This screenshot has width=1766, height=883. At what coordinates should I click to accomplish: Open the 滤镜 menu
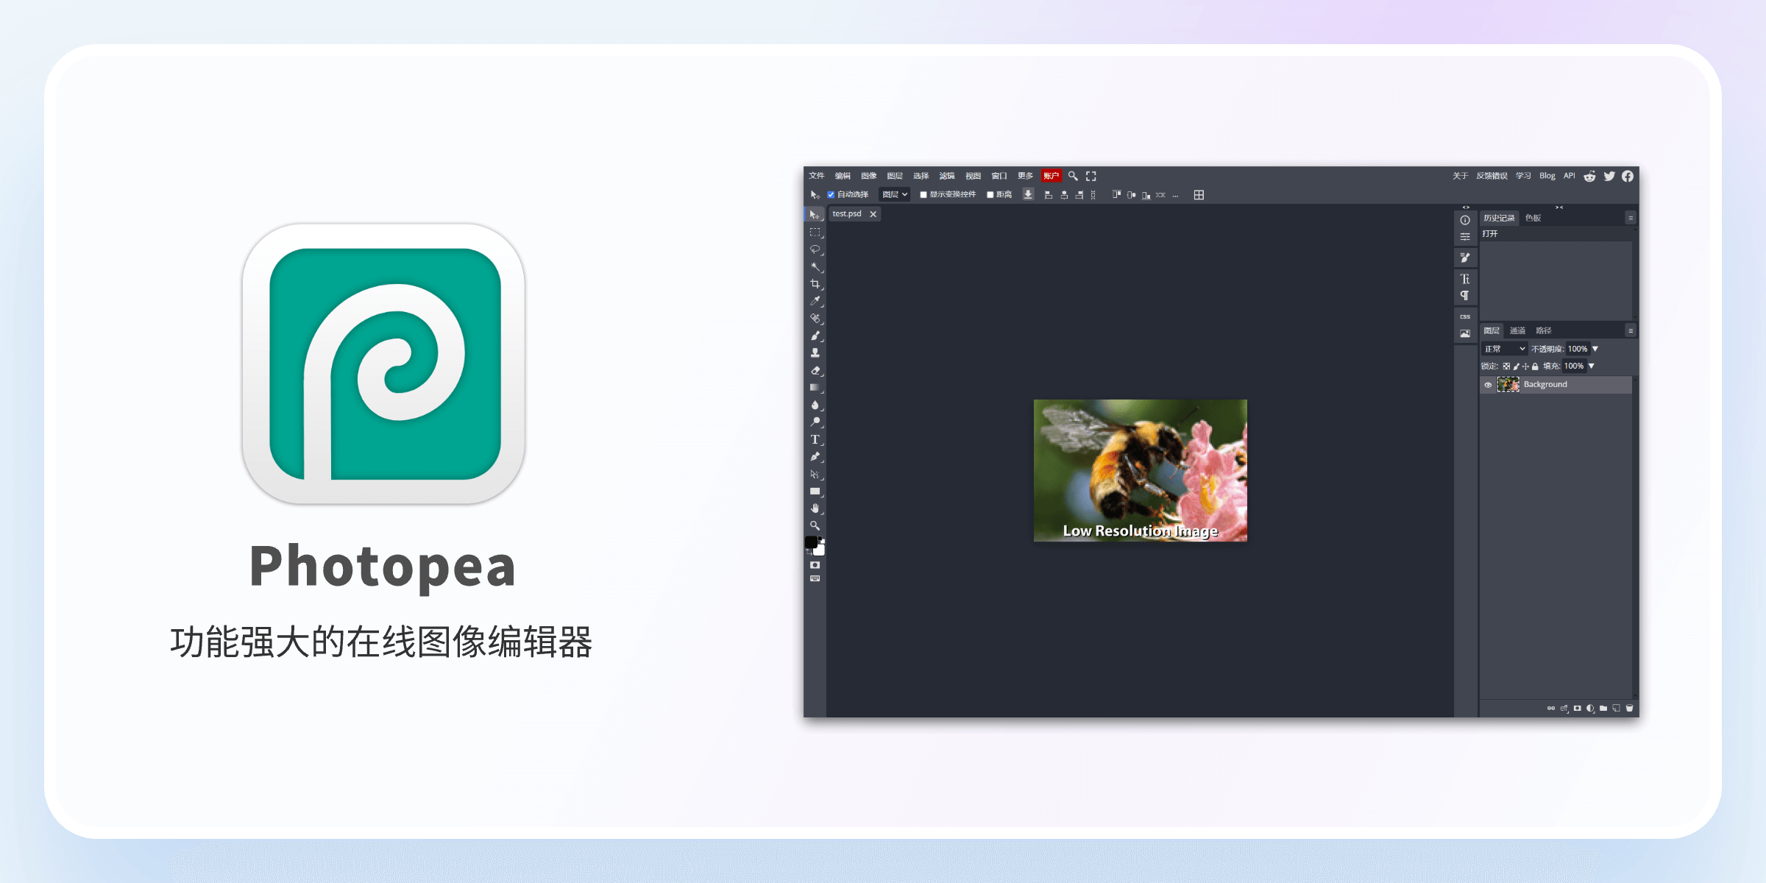click(947, 176)
